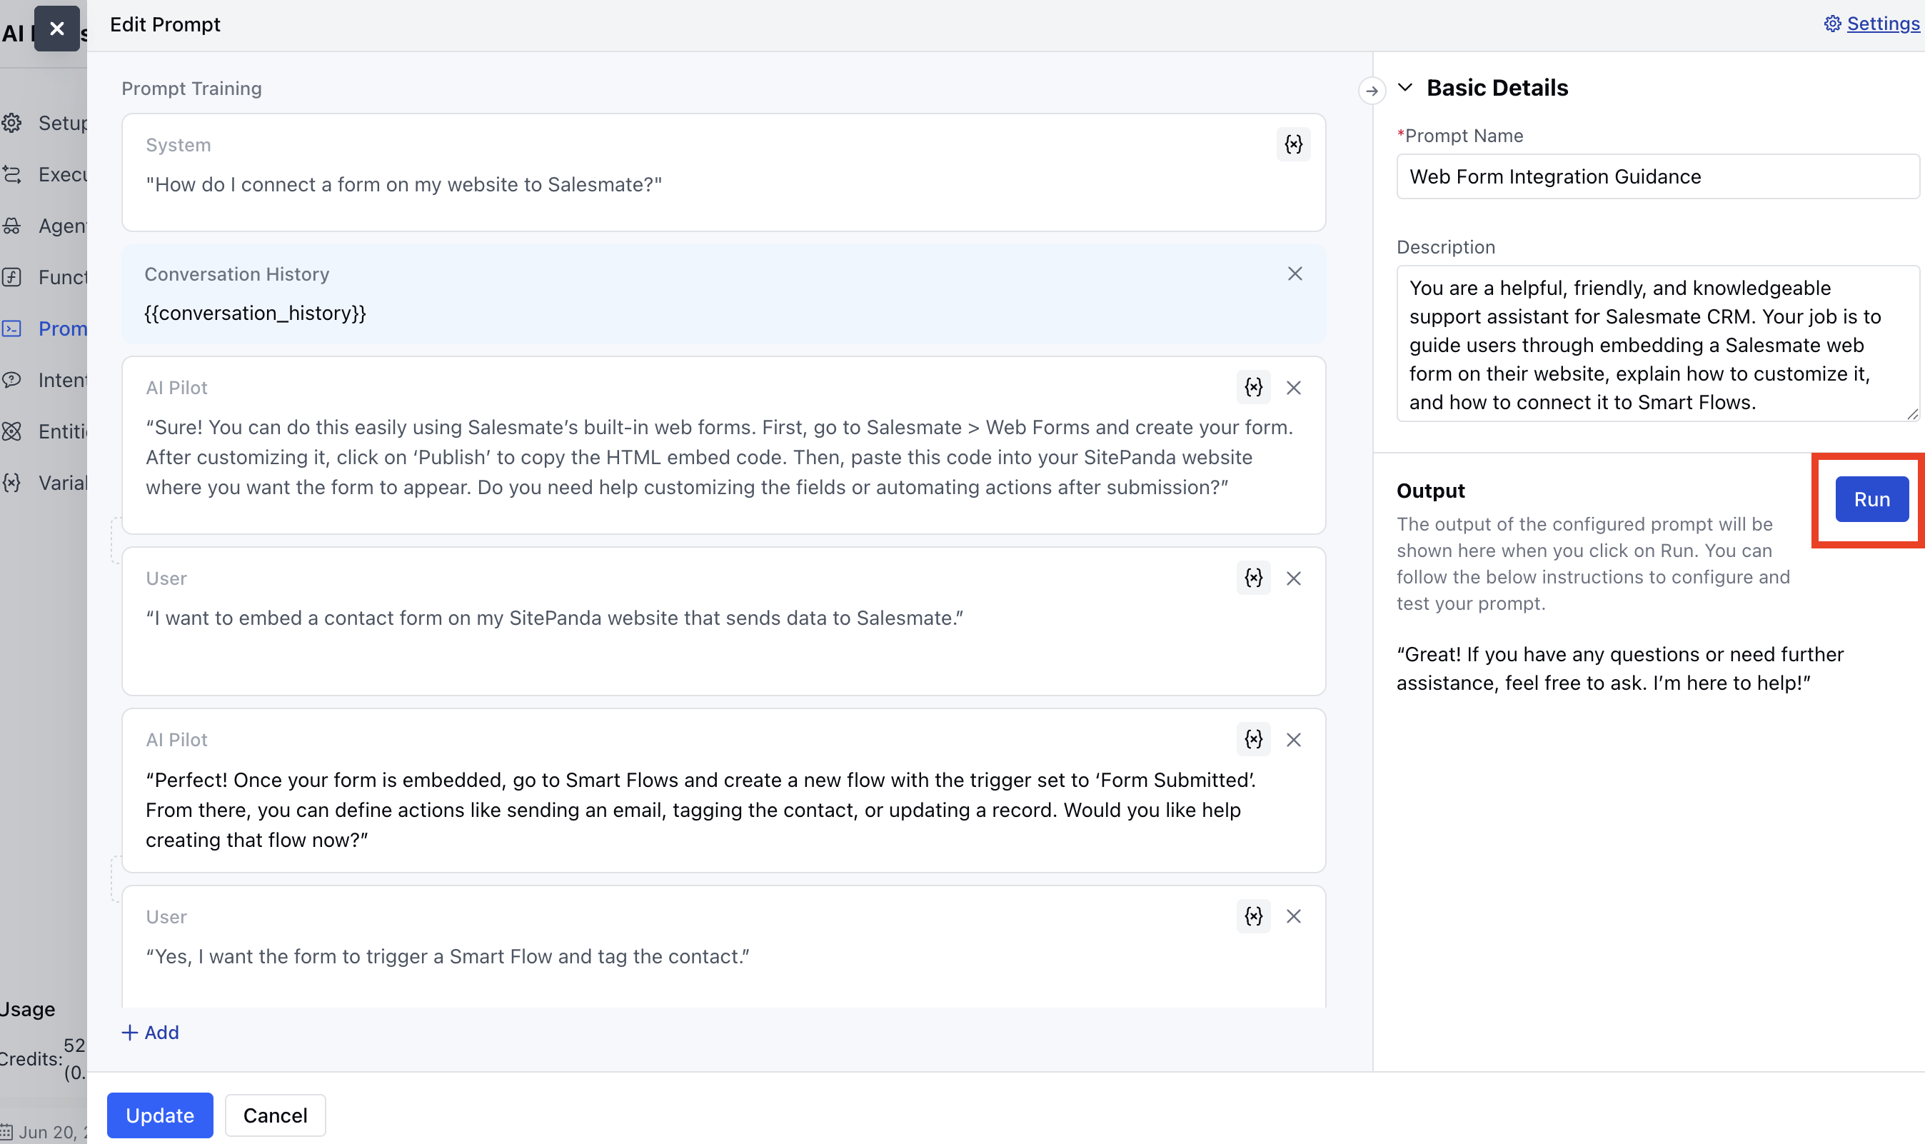1925x1144 pixels.
Task: Insert variable in Smart Flows AI Pilot message
Action: coord(1253,739)
